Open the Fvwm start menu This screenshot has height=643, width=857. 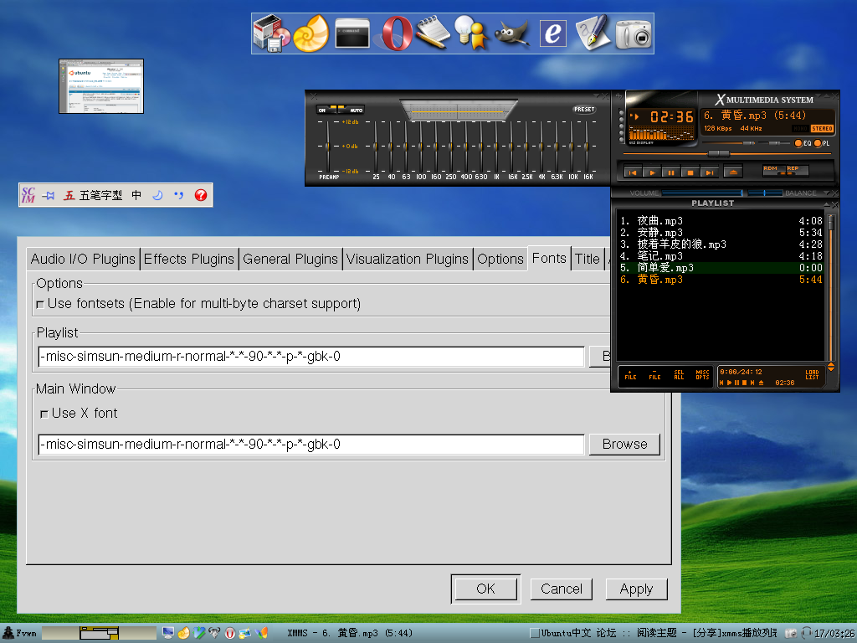(20, 633)
